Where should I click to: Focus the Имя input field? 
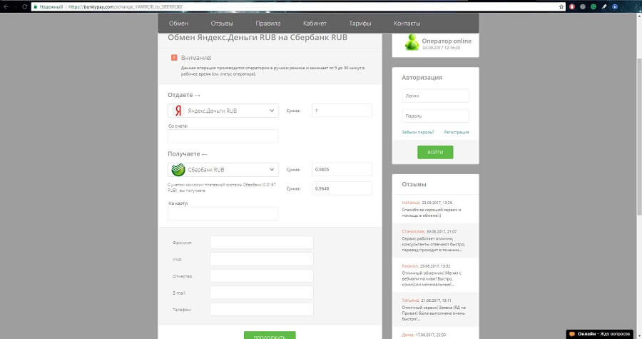pos(262,259)
